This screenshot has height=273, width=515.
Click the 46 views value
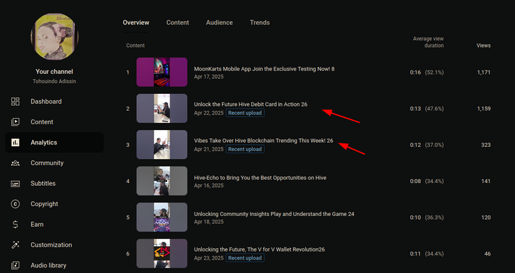(488, 254)
